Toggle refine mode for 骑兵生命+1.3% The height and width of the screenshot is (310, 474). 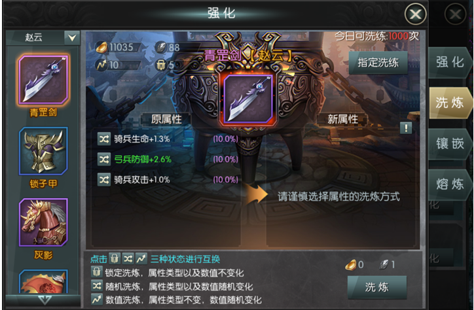tap(104, 139)
